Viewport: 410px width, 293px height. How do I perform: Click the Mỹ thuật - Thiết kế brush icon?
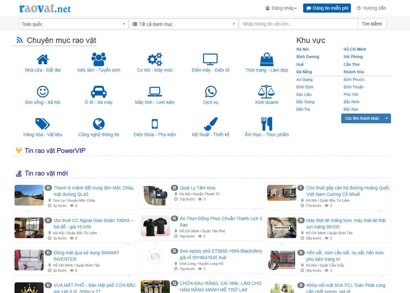tap(210, 124)
